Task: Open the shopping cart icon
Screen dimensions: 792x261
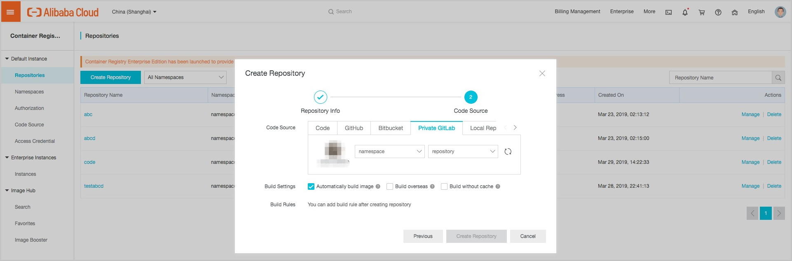Action: pos(701,12)
